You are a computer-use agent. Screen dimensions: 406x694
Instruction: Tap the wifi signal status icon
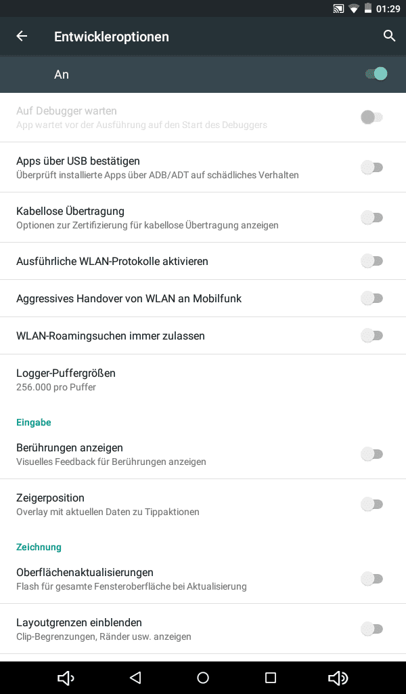point(353,9)
